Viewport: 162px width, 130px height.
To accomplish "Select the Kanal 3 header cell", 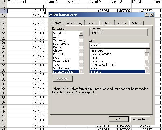I will [120, 2].
